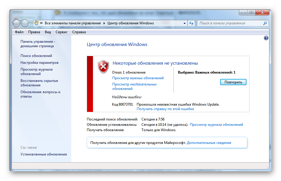Open the Справка menu
This screenshot has height=181, width=281.
79,32
